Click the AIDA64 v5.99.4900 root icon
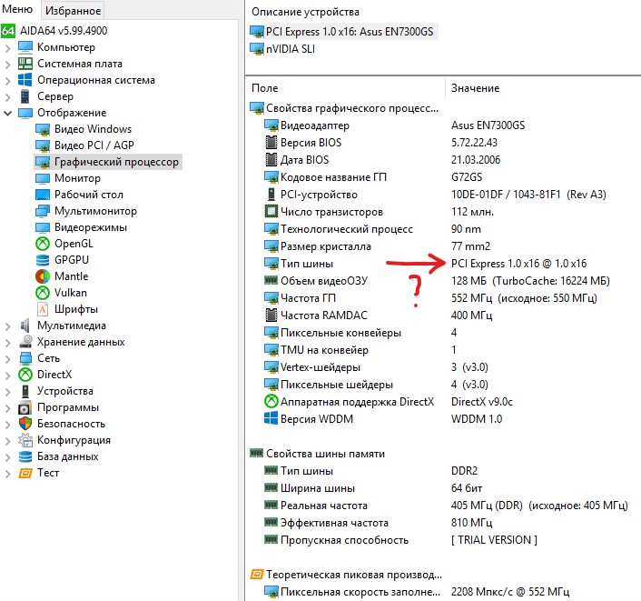Screen dimensions: 641x601 (8, 31)
